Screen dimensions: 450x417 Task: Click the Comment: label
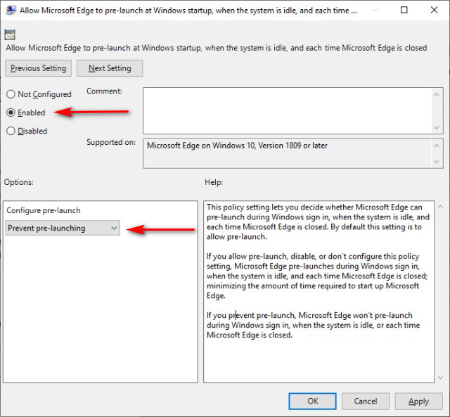tap(104, 91)
